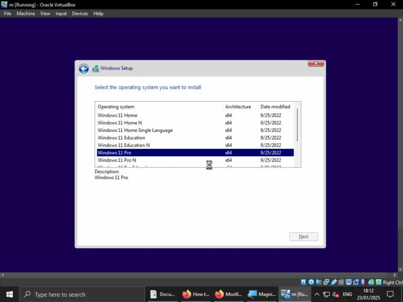403x302 pixels.
Task: Click the blue back arrow in Windows Setup
Action: point(84,69)
